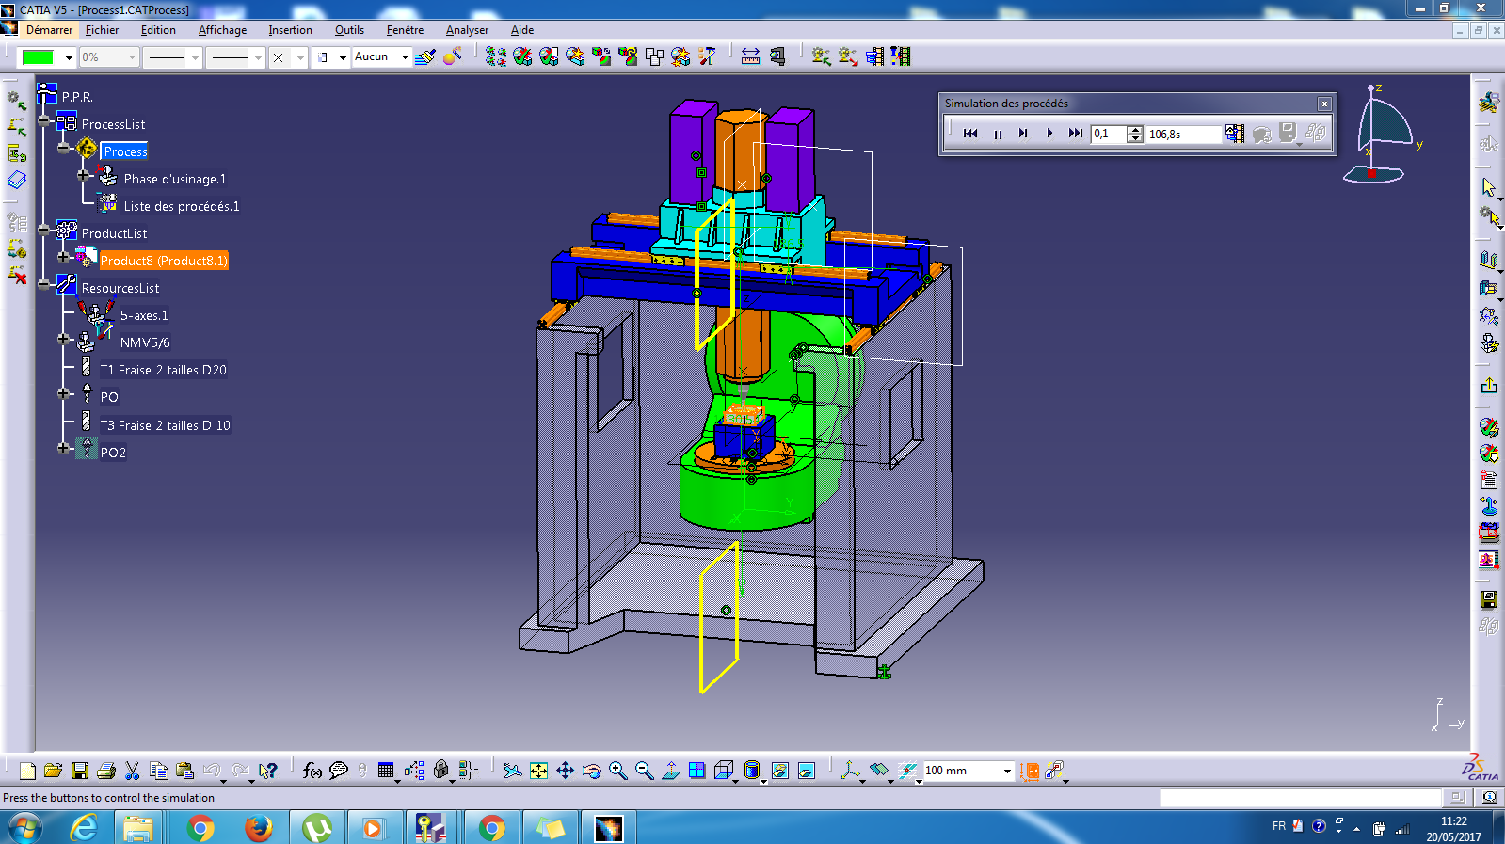
Task: Click the compass in the viewport
Action: tap(1384, 134)
